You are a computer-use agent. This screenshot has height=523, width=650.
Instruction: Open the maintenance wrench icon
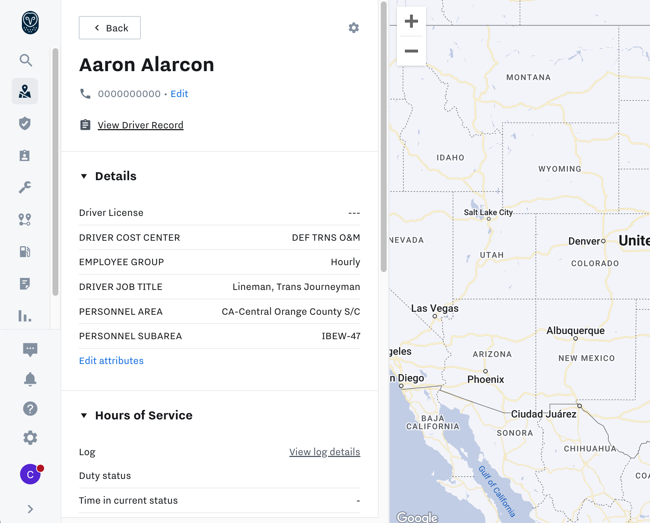tap(25, 187)
